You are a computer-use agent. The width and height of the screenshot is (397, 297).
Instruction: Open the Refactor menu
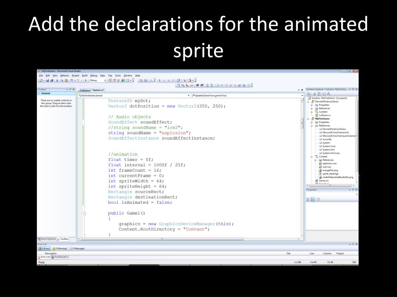[x=65, y=75]
